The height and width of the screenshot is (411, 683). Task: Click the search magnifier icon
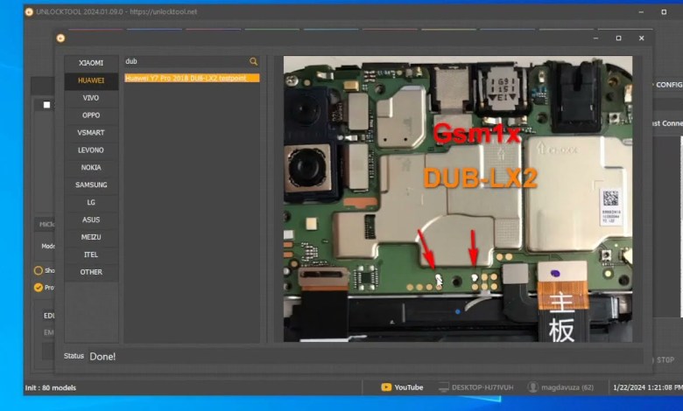(x=254, y=62)
